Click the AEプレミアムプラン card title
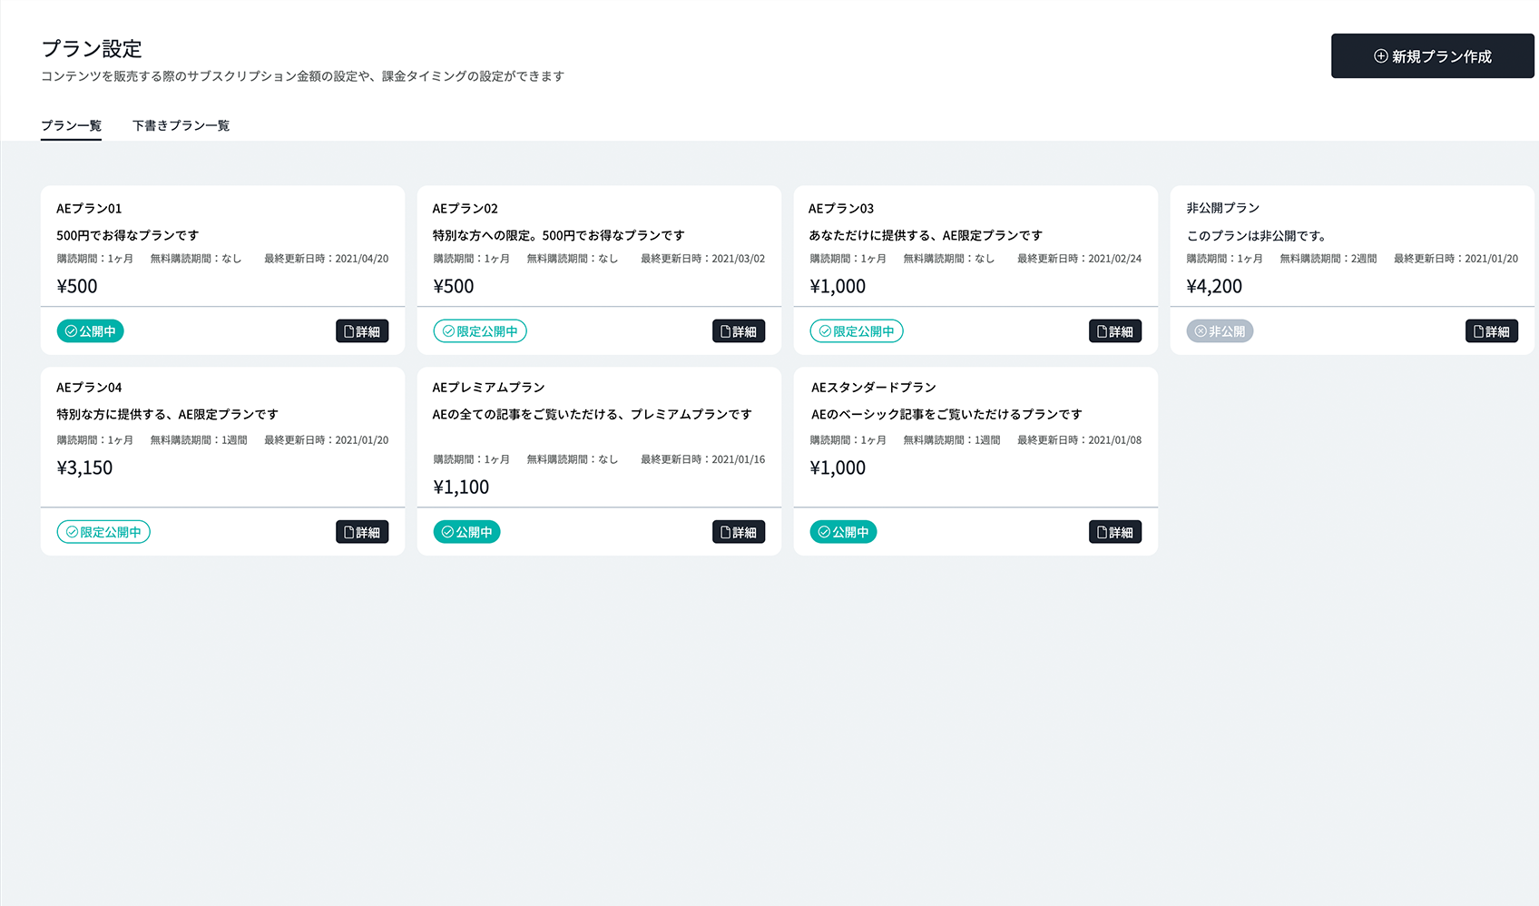This screenshot has height=906, width=1539. (488, 387)
